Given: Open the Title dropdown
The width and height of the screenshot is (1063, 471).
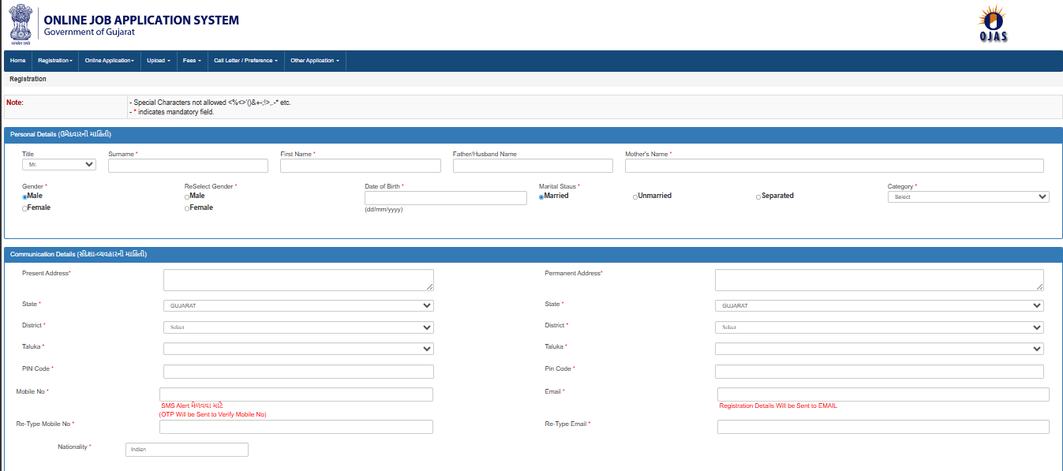Looking at the screenshot, I should click(59, 165).
